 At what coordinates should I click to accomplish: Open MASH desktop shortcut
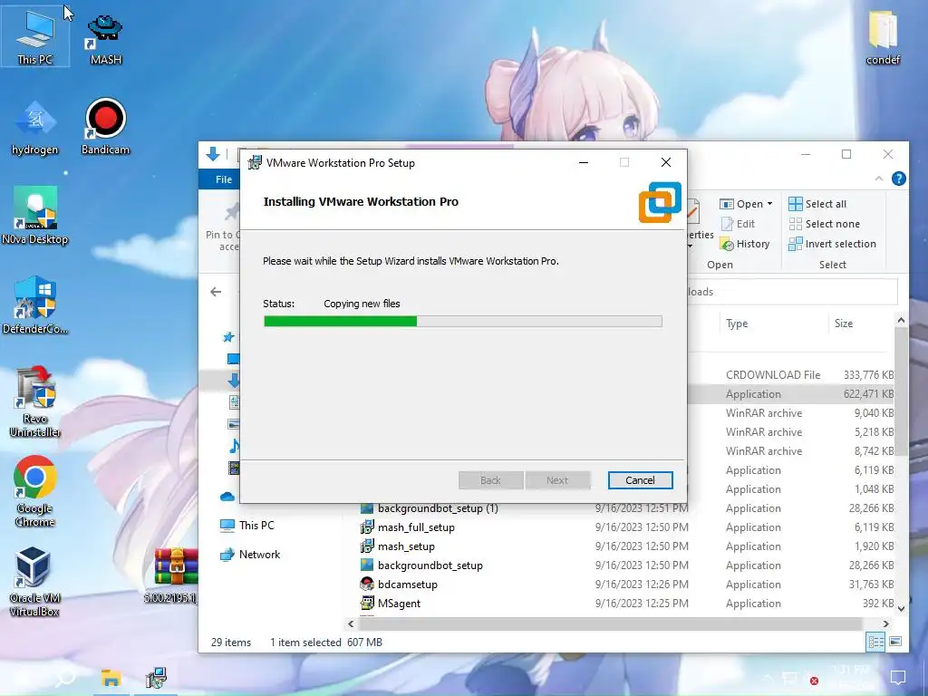[105, 40]
